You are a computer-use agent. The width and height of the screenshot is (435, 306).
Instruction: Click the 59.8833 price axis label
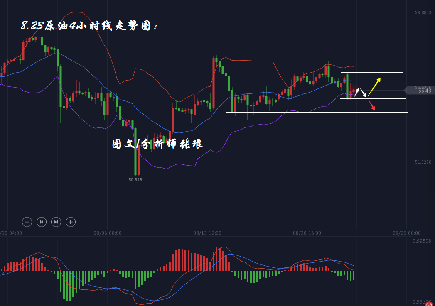(x=423, y=13)
